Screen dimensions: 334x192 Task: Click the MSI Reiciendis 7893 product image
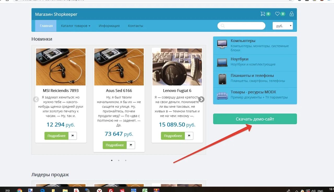61,67
